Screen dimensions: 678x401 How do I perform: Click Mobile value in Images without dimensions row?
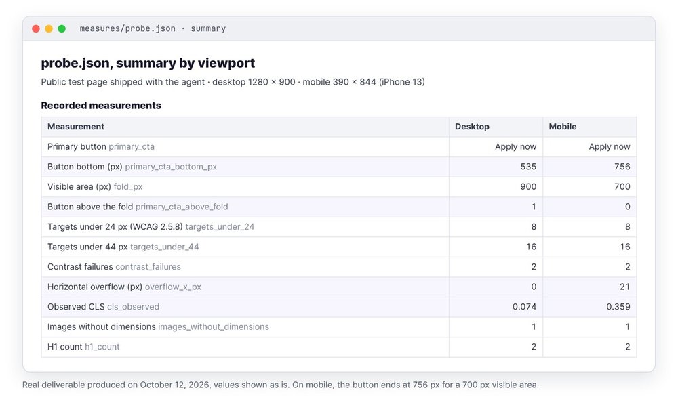pos(627,326)
